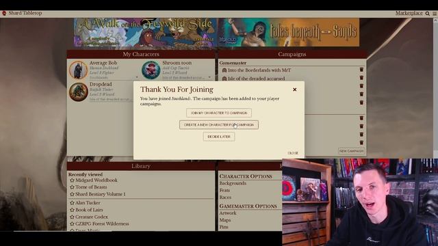
Task: Open the search magnifier in top bar
Action: (x=427, y=14)
